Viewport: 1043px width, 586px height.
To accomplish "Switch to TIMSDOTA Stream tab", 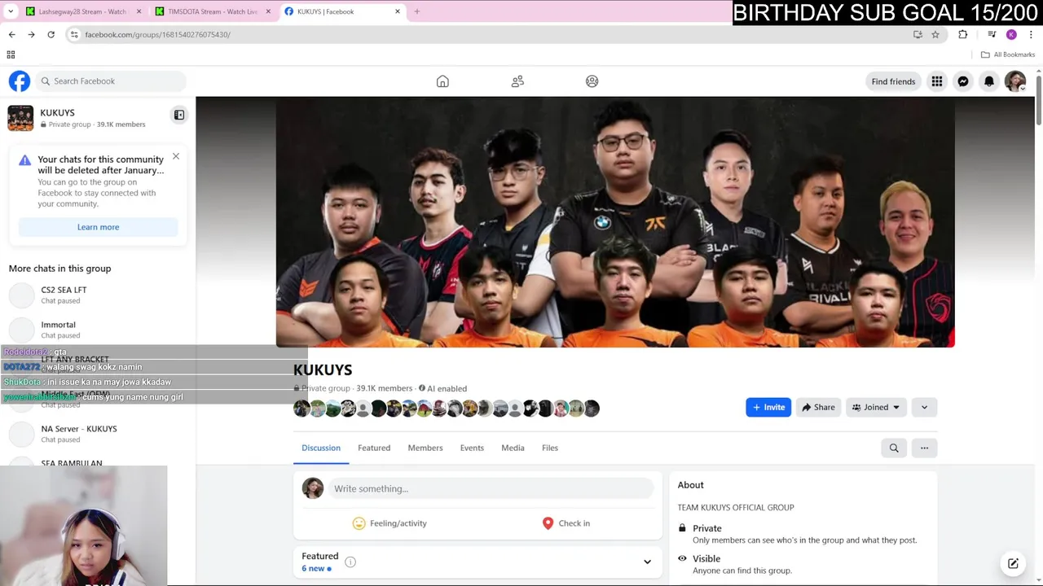I will (x=212, y=11).
